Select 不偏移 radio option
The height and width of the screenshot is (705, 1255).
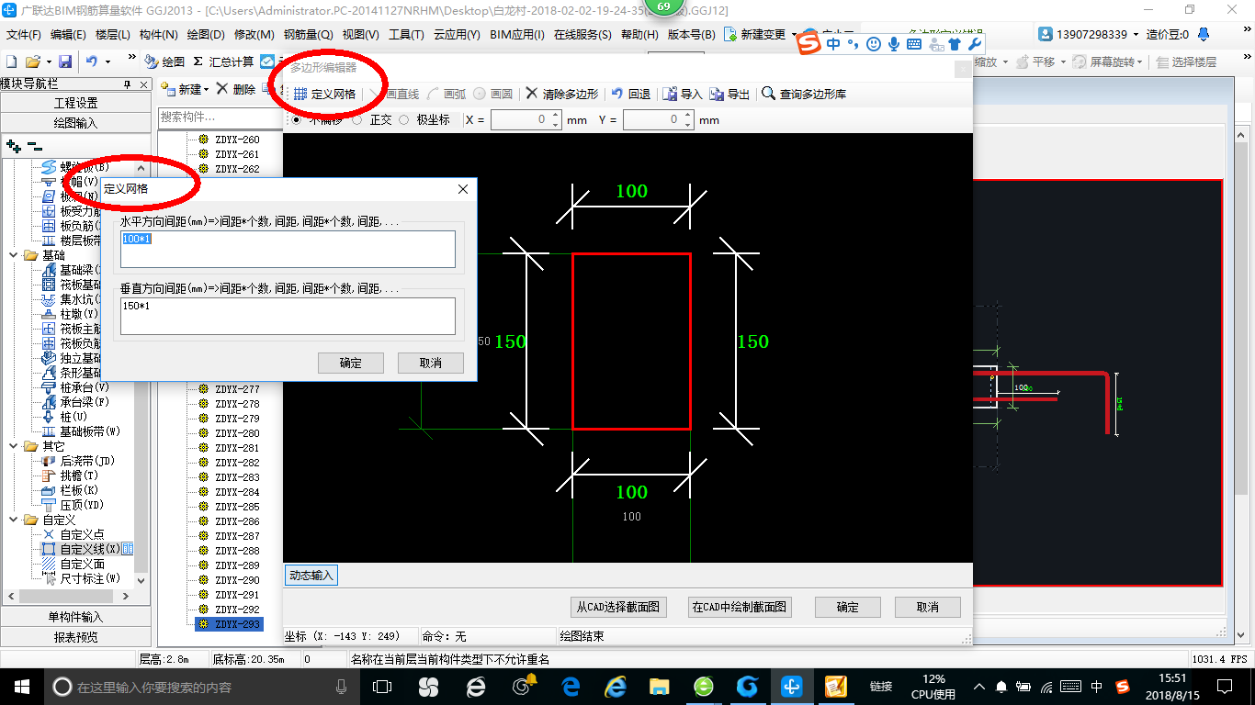(297, 119)
